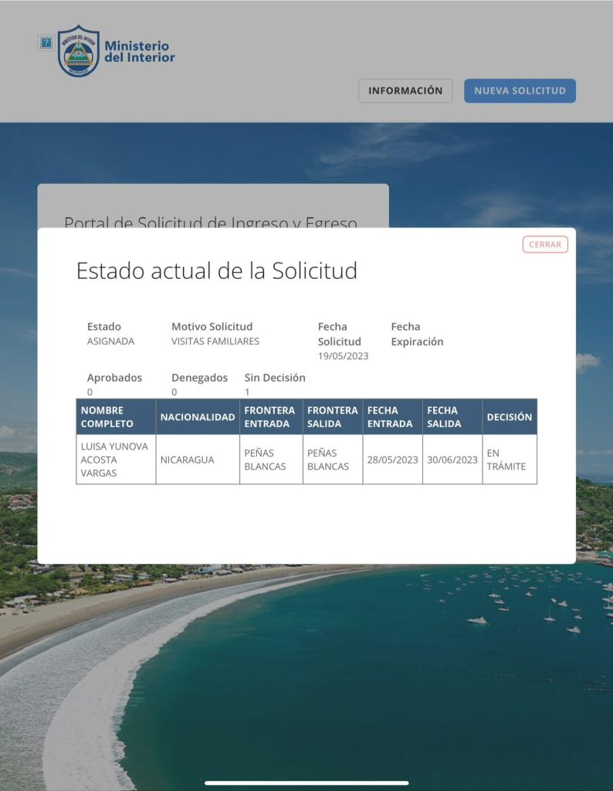Image resolution: width=613 pixels, height=791 pixels.
Task: Click the FECHA SALIDA column header
Action: [x=452, y=416]
